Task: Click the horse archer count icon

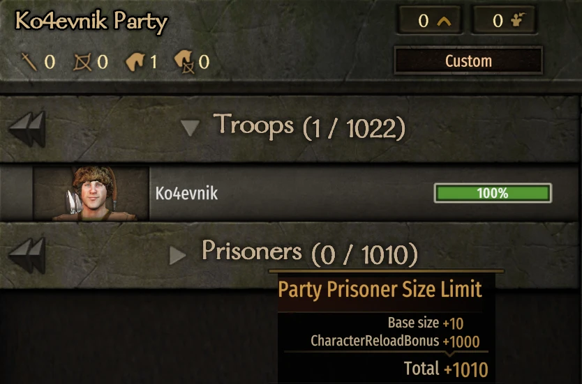Action: click(184, 63)
